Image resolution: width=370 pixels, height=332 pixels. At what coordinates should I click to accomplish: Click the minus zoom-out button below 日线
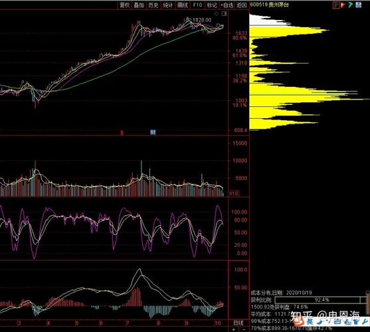coord(244,329)
